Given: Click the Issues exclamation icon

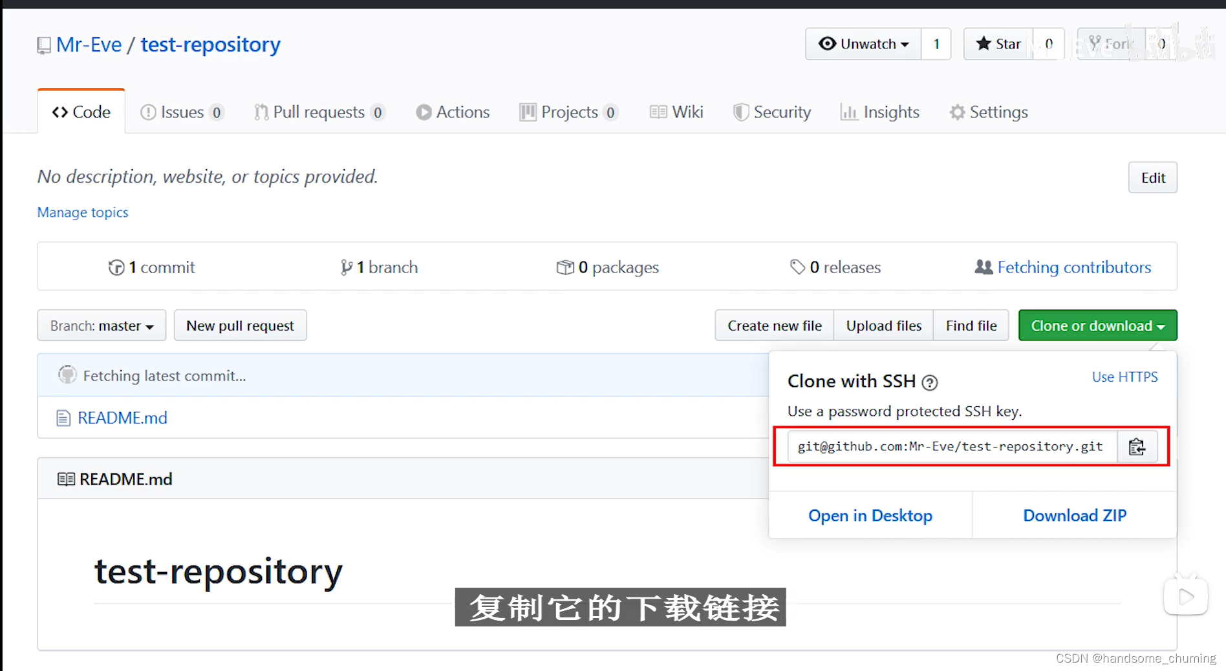Looking at the screenshot, I should click(x=148, y=112).
